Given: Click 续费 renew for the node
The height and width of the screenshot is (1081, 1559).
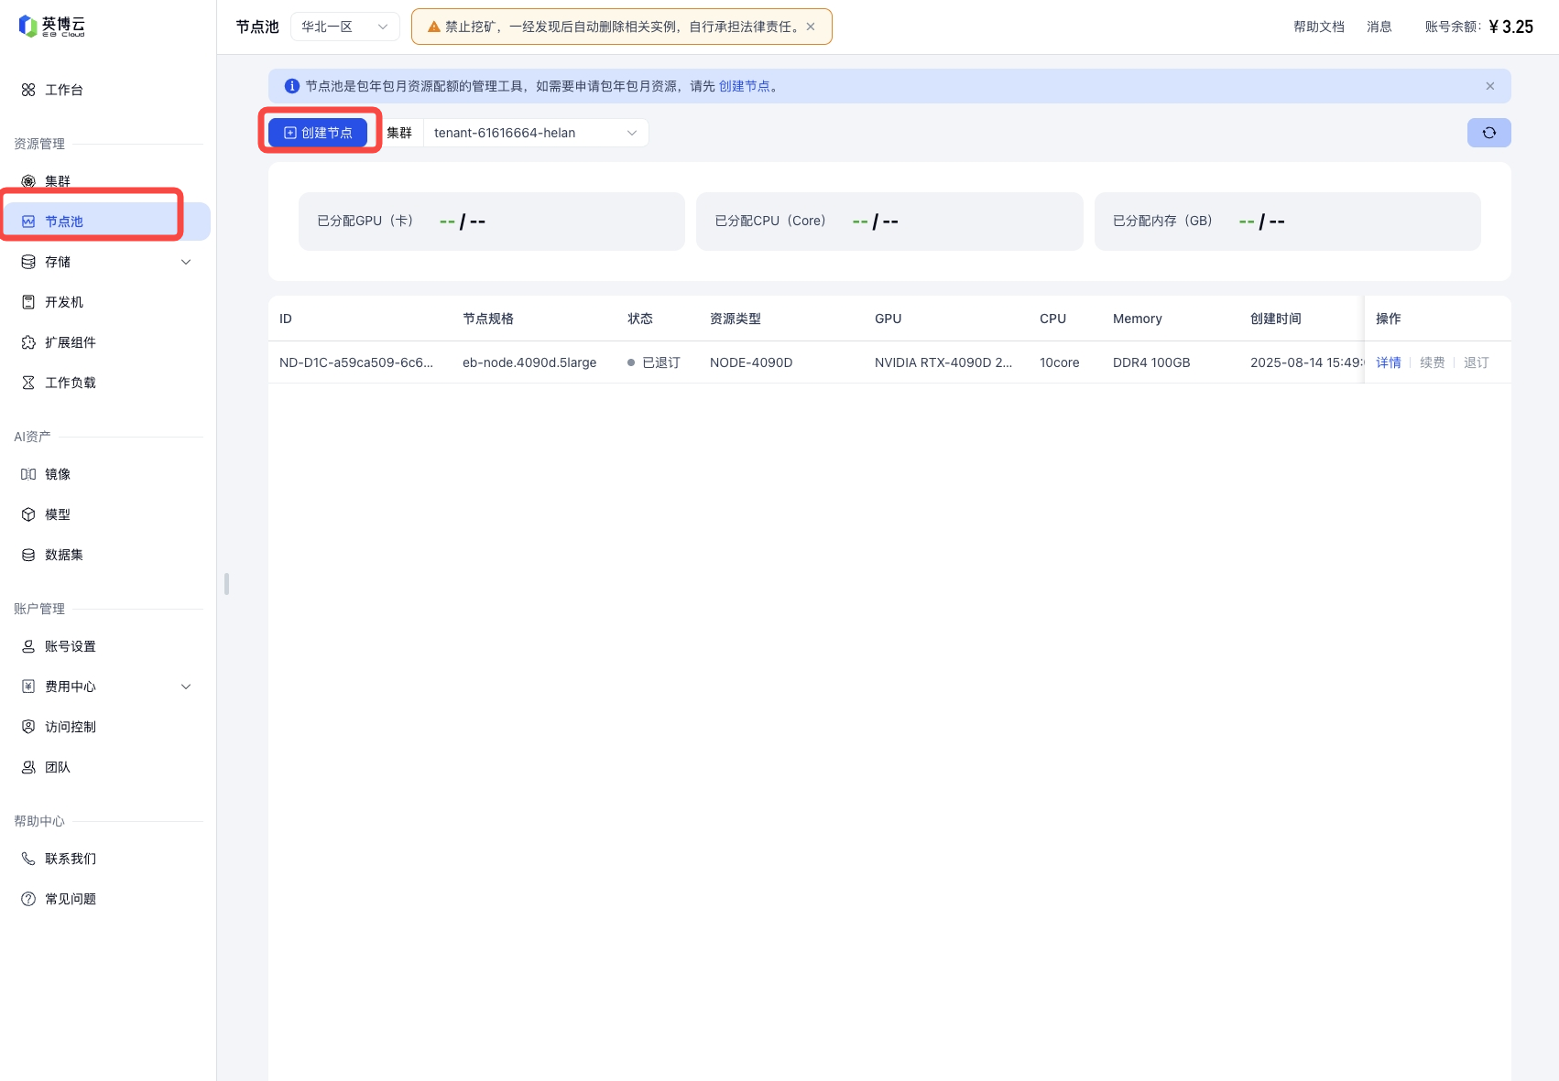Looking at the screenshot, I should pyautogui.click(x=1433, y=362).
